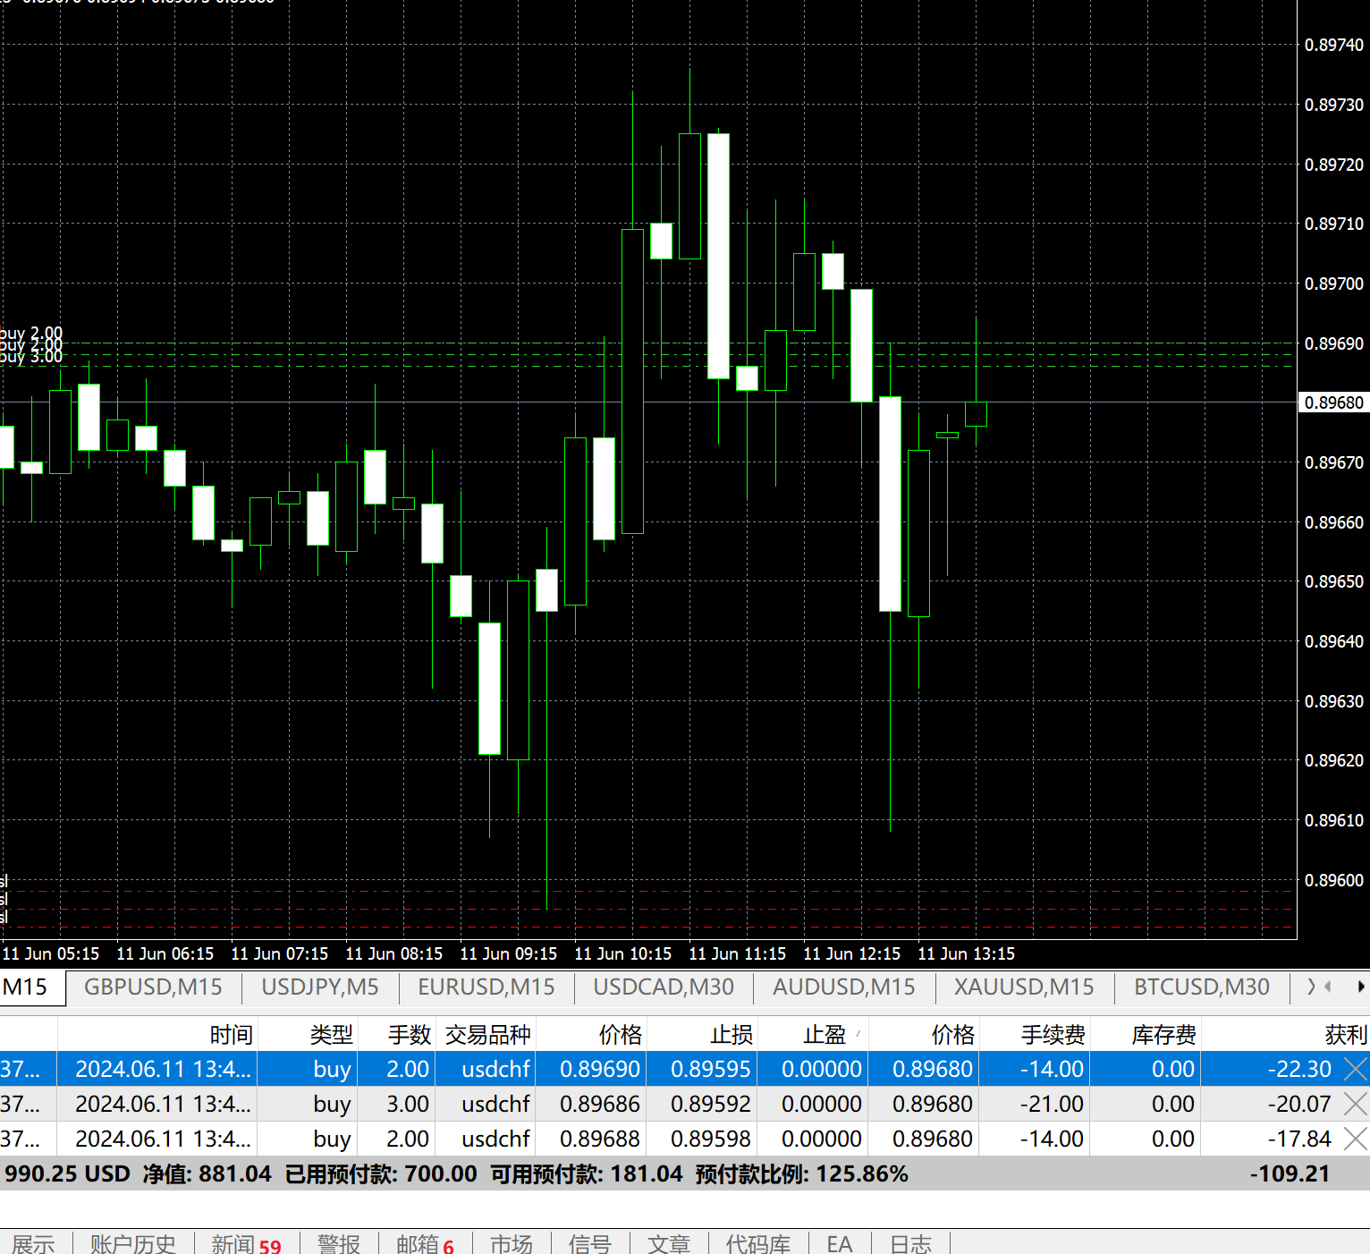Sort orders by the 手续费 column header
The image size is (1370, 1254).
pos(1035,1035)
